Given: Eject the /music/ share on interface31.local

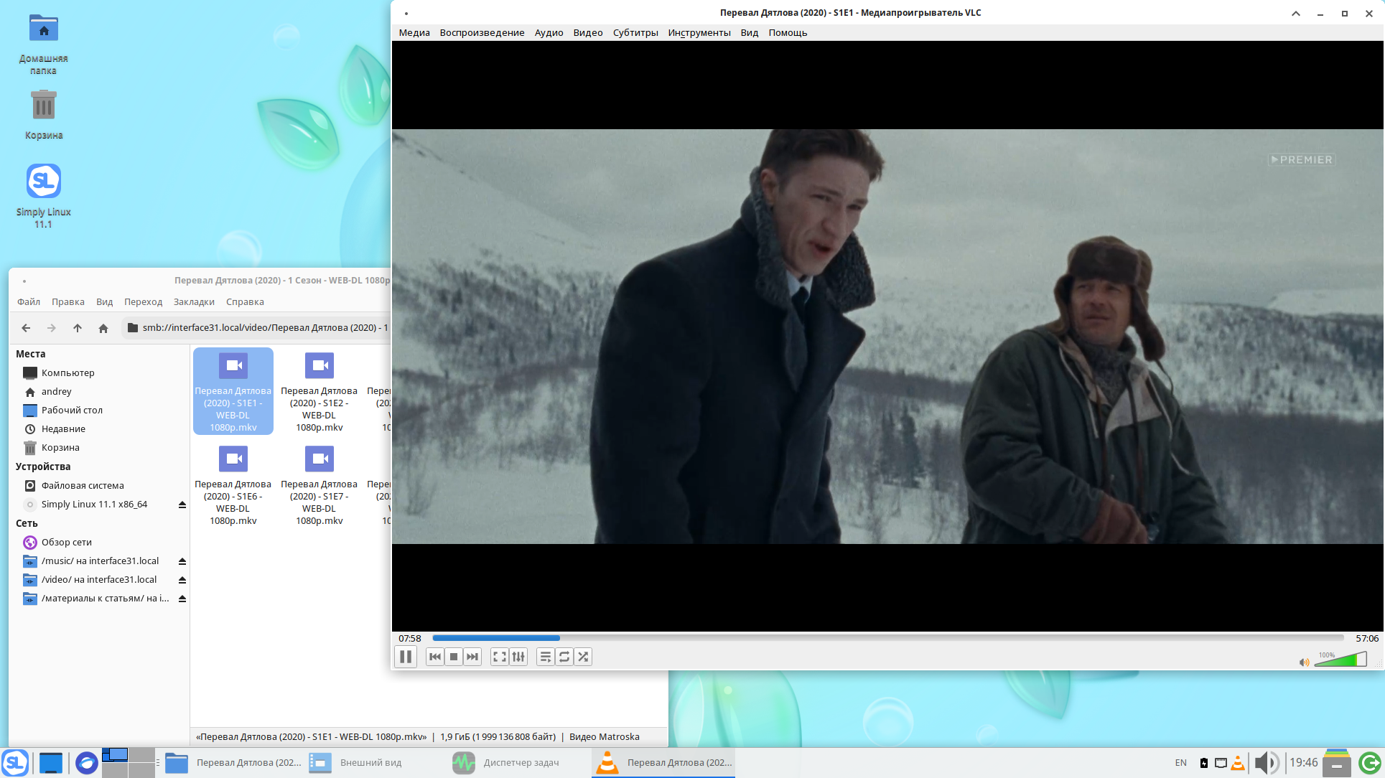Looking at the screenshot, I should [x=182, y=561].
